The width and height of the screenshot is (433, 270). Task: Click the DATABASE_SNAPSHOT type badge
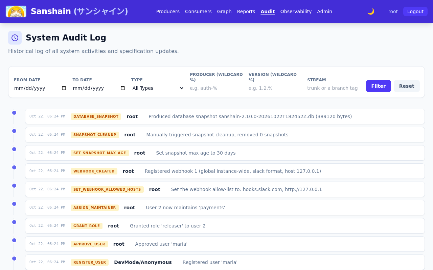click(96, 116)
